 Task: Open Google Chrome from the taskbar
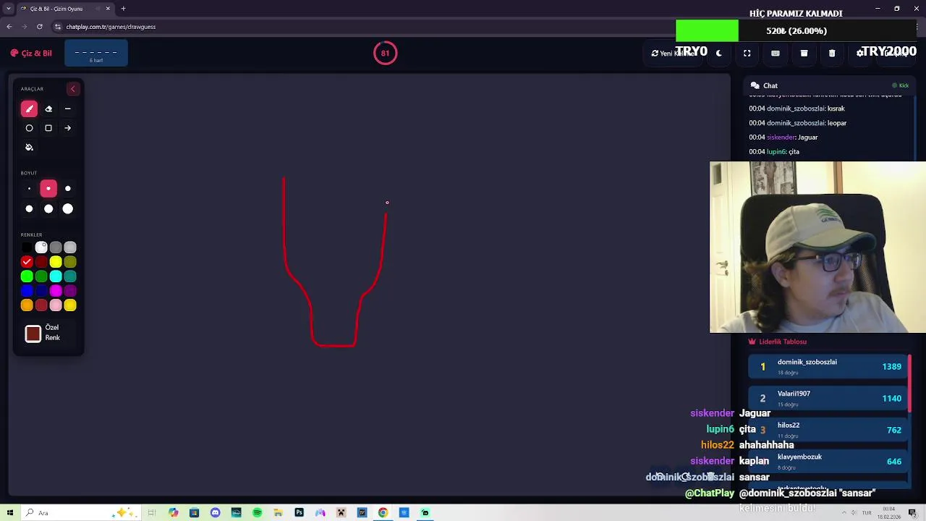[x=383, y=513]
